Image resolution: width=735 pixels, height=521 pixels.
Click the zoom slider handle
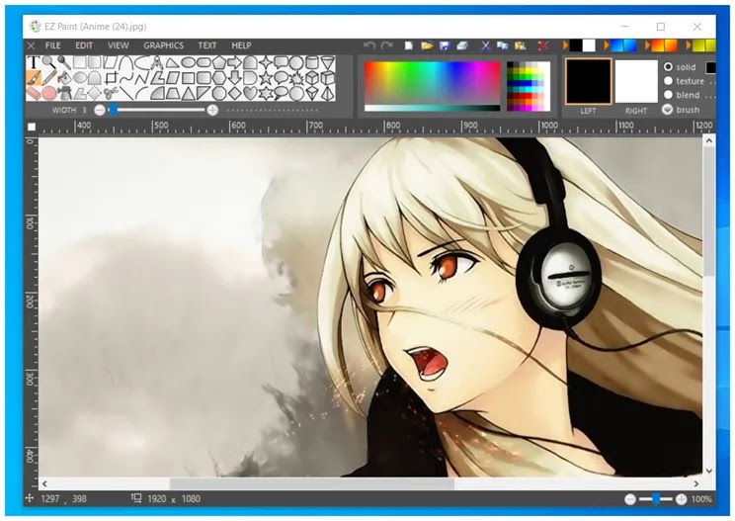tap(656, 499)
